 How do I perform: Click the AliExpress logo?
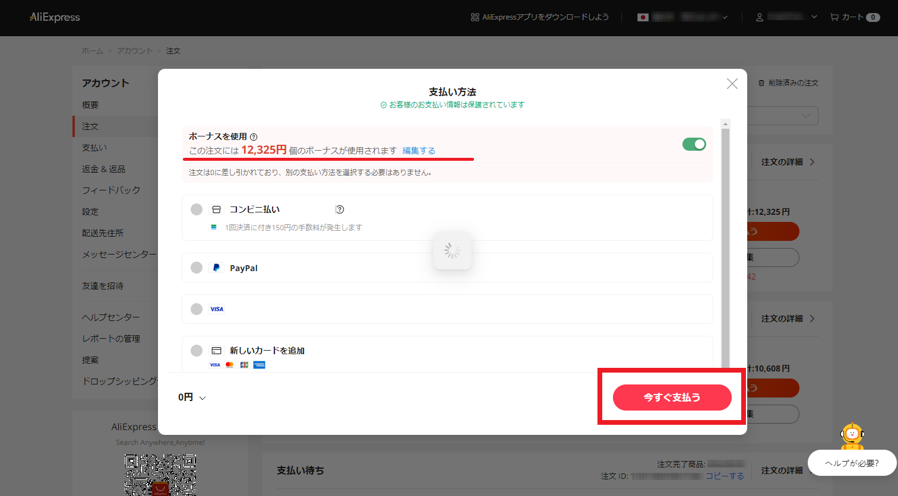[53, 17]
